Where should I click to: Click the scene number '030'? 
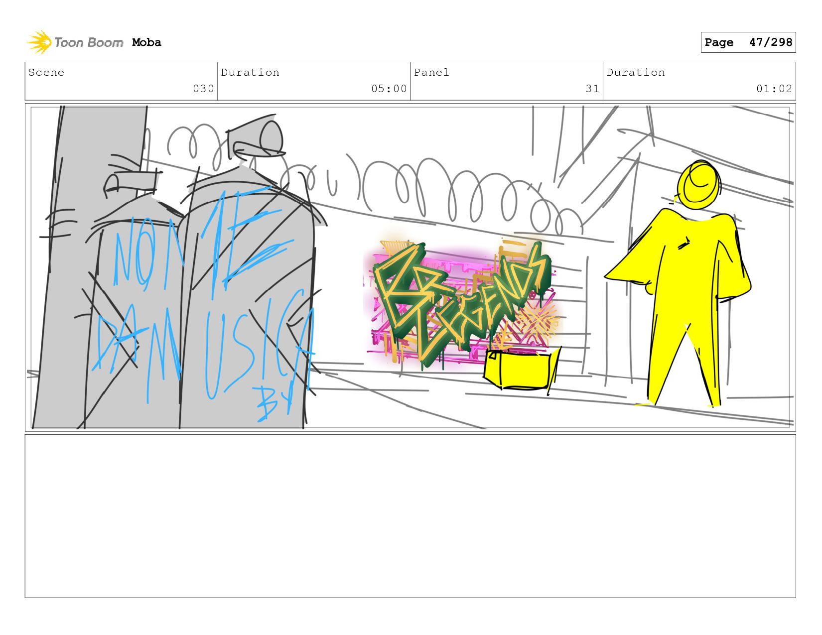click(x=203, y=89)
